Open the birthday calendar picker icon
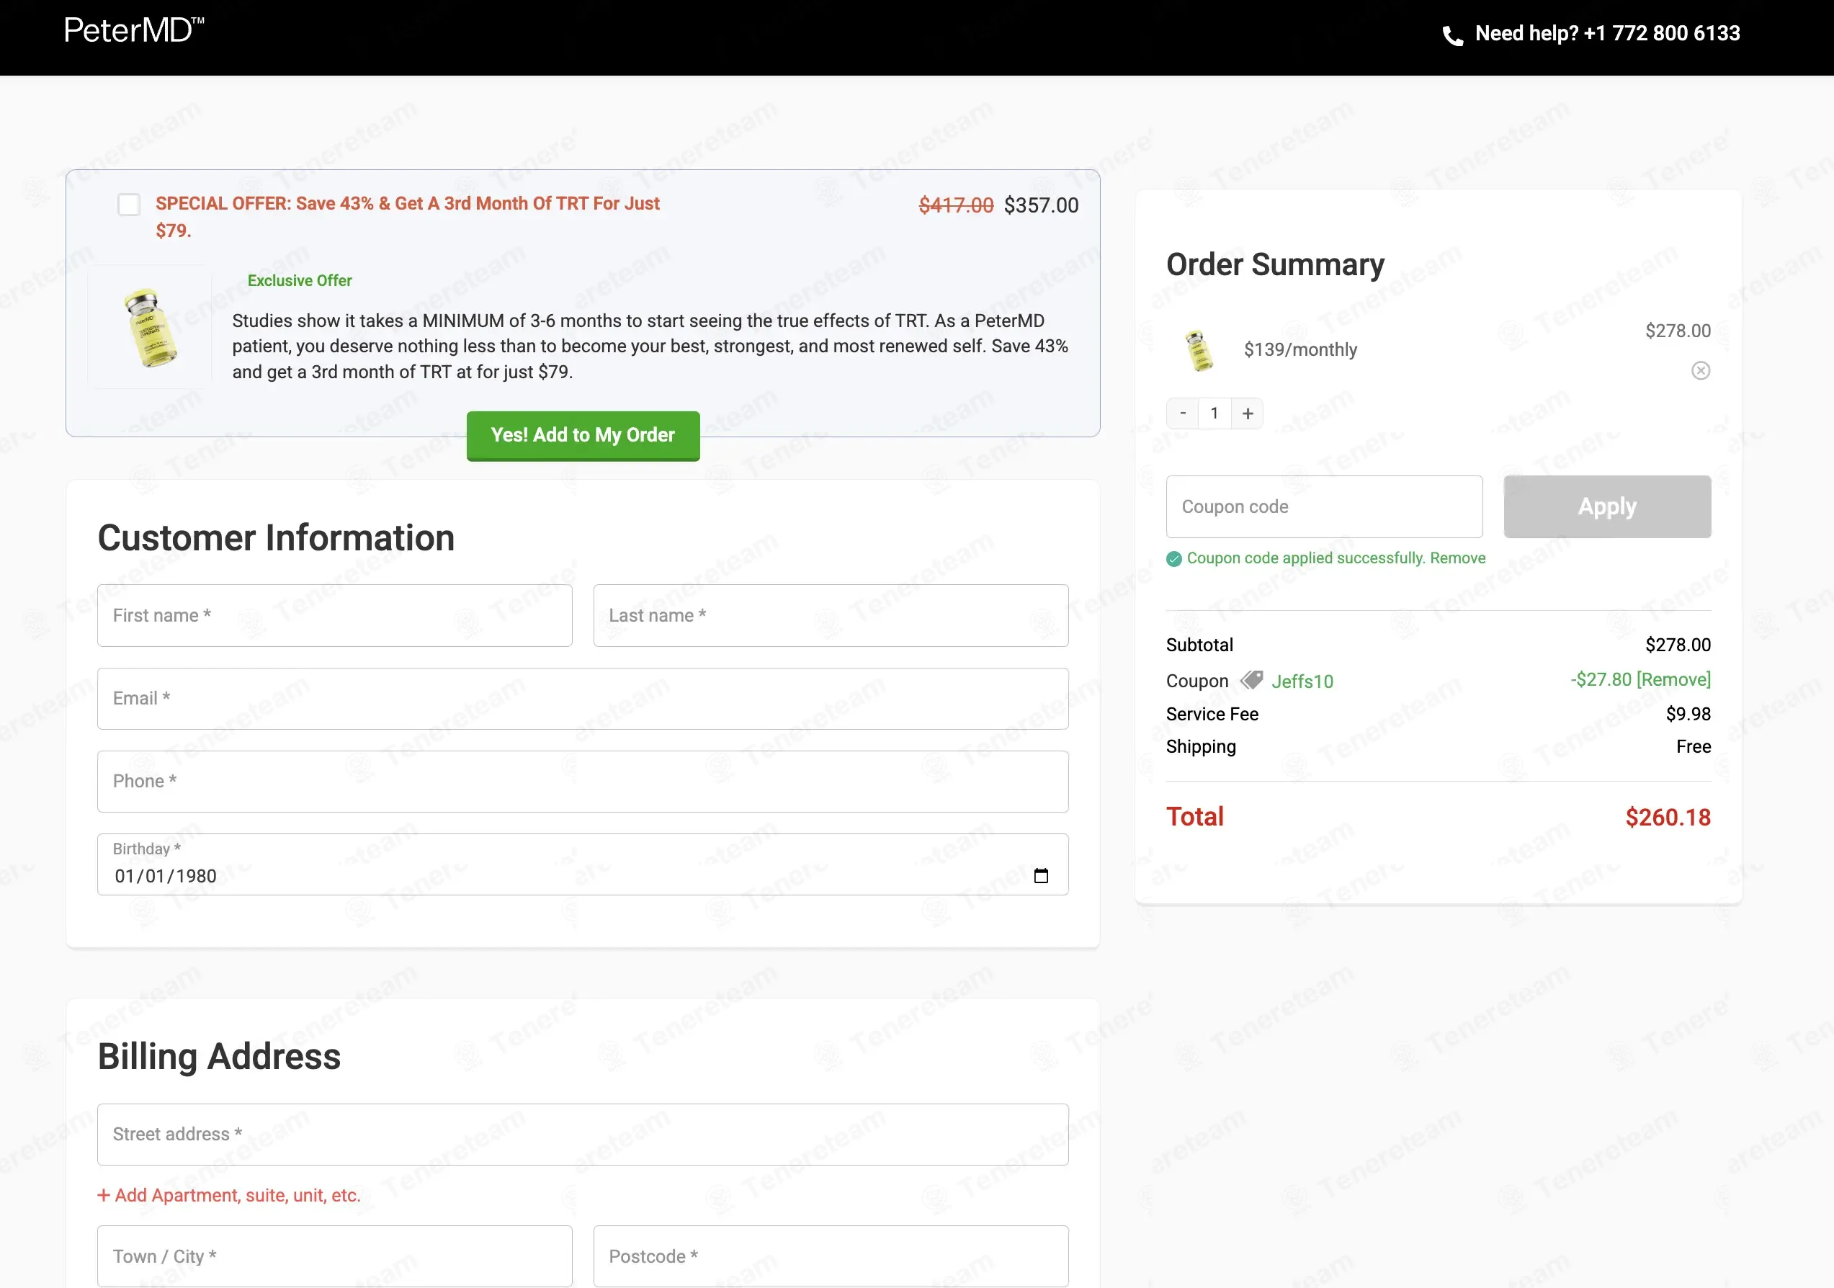The width and height of the screenshot is (1834, 1288). [1041, 876]
